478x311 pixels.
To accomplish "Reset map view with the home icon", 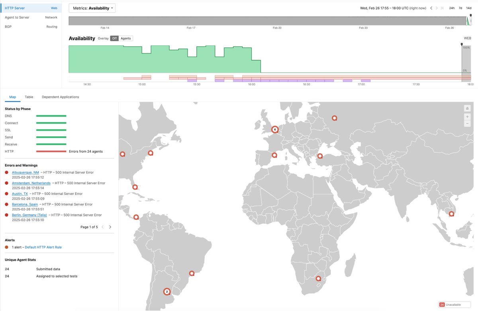I will 467,108.
